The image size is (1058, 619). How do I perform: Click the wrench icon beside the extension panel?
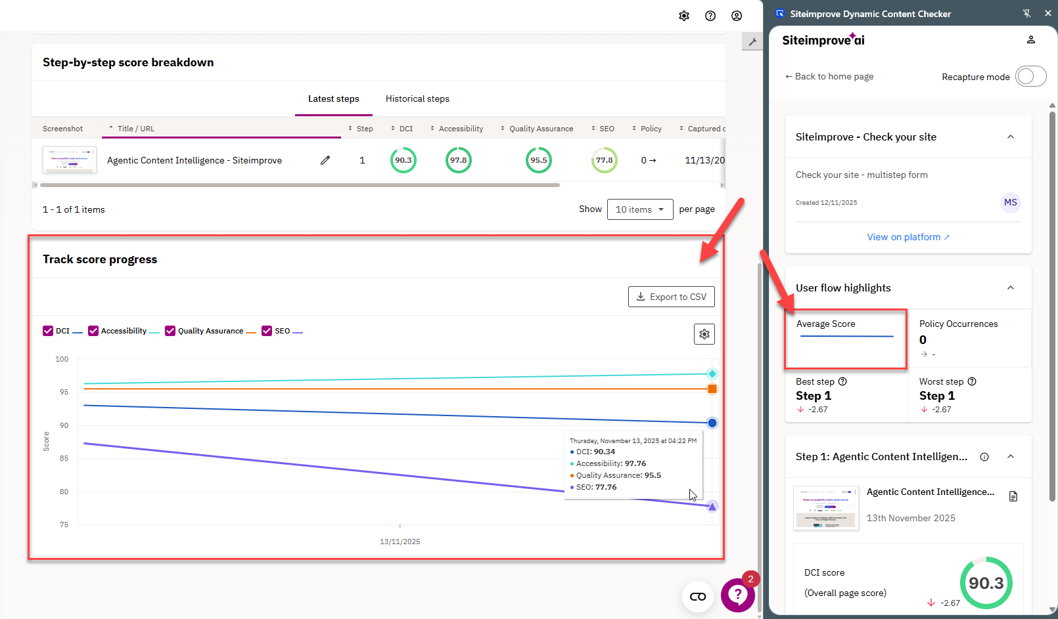point(752,42)
